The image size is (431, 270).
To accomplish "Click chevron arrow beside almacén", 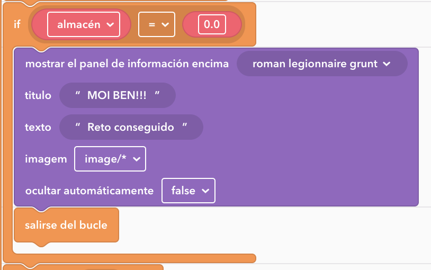I will (110, 25).
